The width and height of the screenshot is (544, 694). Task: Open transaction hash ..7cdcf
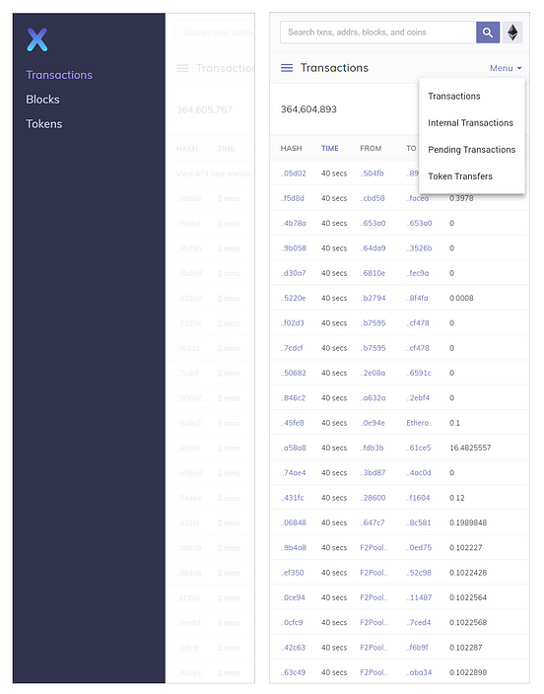tap(292, 348)
